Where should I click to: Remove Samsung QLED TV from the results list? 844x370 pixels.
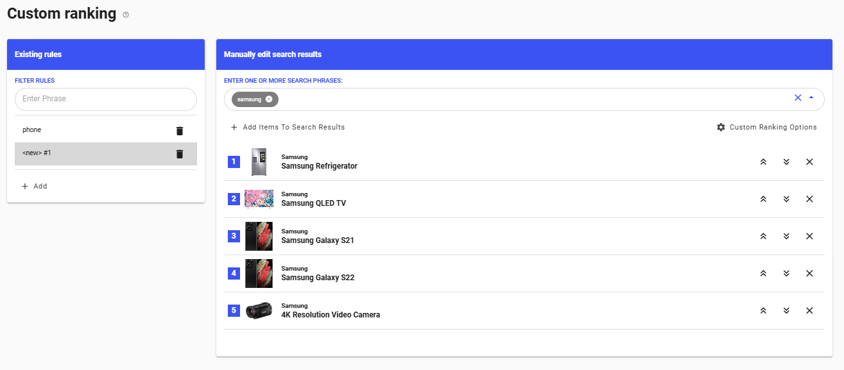[809, 199]
